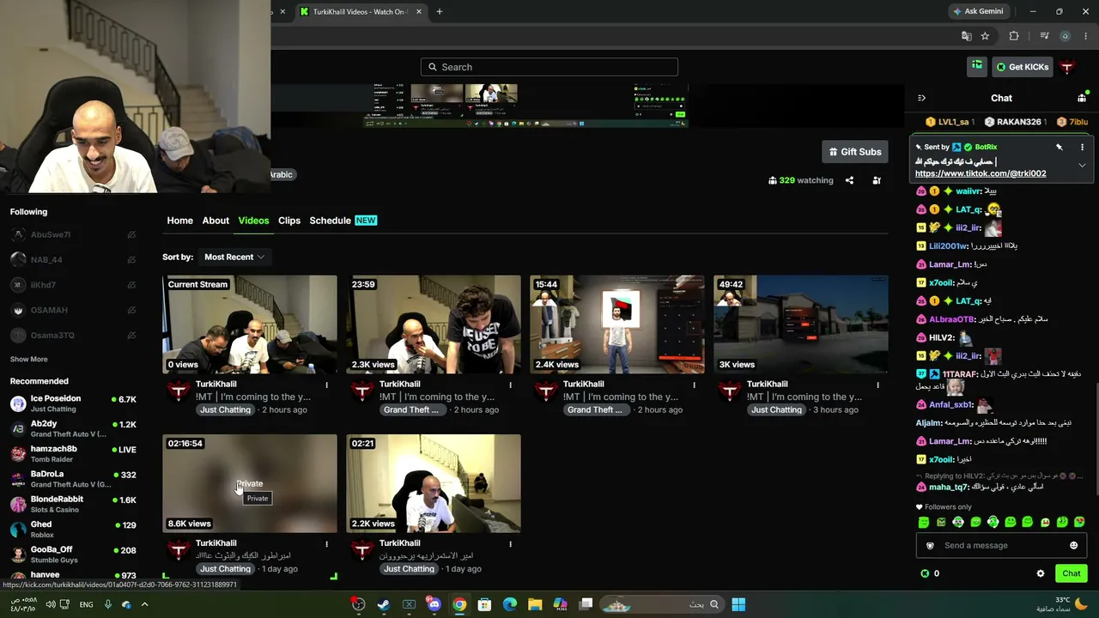This screenshot has width=1099, height=618.
Task: Select the Videos tab
Action: coord(253,221)
